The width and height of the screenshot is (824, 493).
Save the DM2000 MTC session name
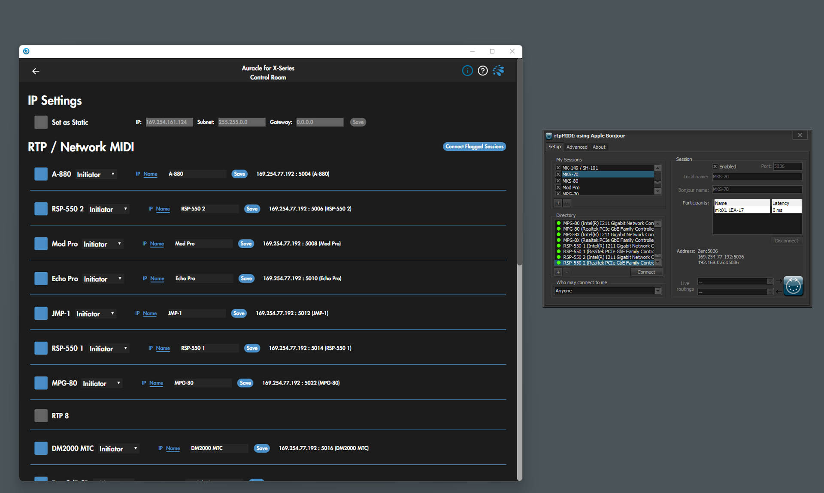tap(262, 448)
